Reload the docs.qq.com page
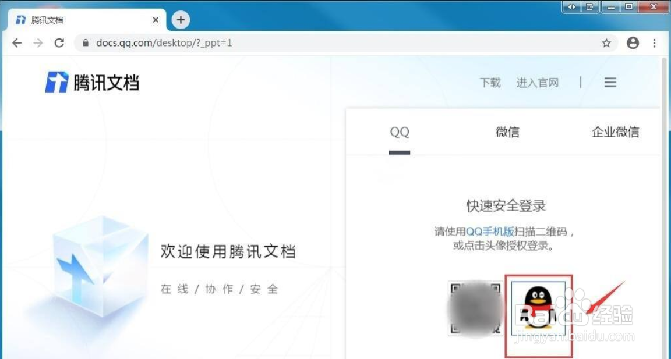This screenshot has width=671, height=359. pos(59,42)
